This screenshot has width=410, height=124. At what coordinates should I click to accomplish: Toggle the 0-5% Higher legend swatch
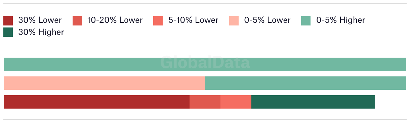pos(306,20)
